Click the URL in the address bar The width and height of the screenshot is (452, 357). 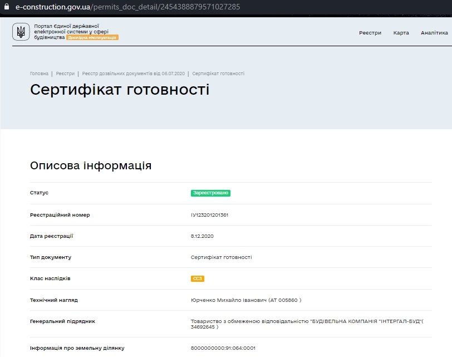pyautogui.click(x=127, y=7)
